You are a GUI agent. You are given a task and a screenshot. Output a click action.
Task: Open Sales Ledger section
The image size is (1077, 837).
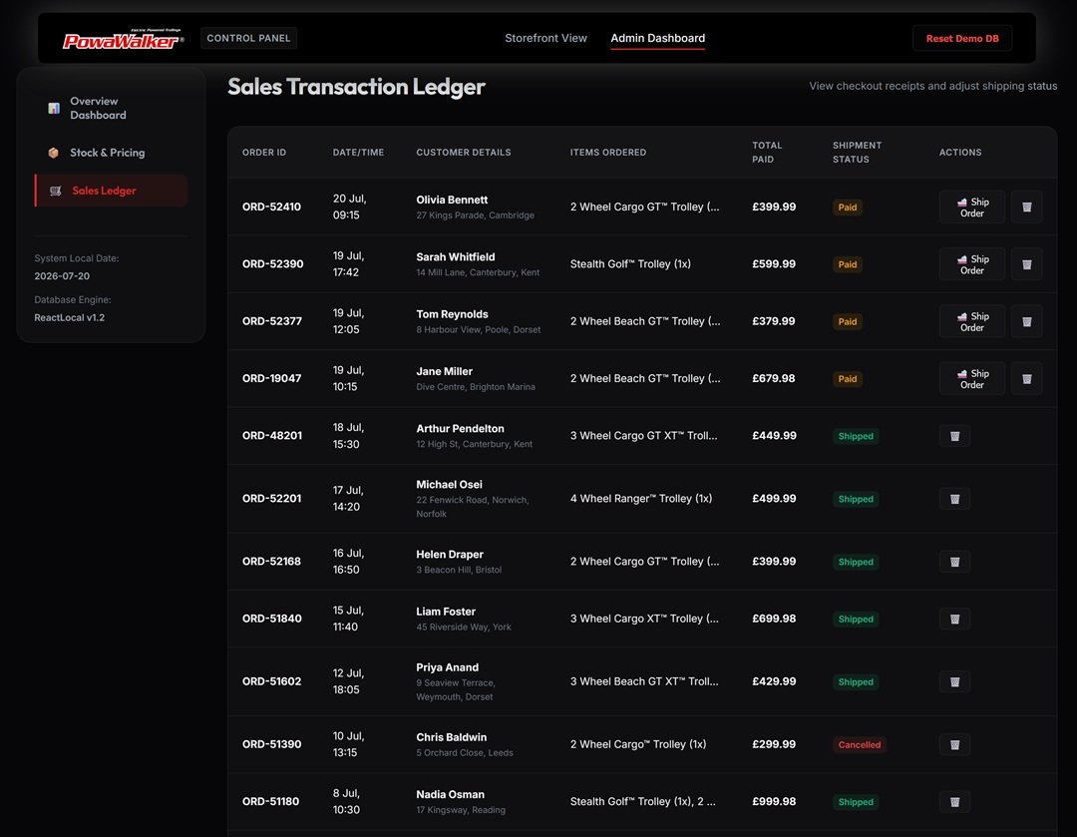[x=111, y=191]
